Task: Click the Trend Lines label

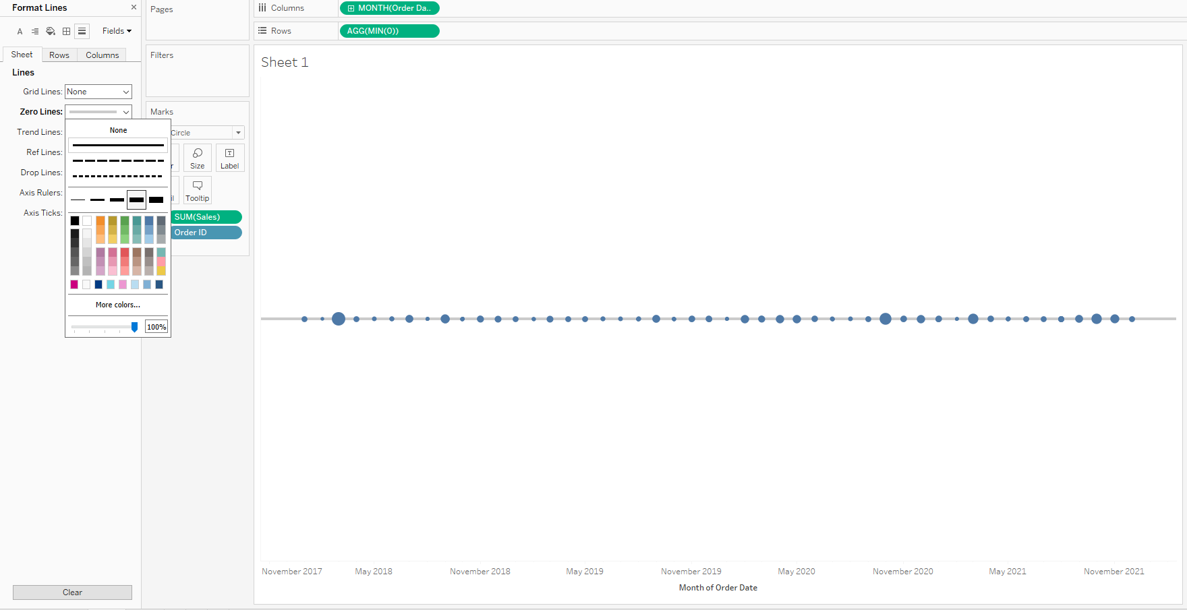Action: tap(40, 132)
